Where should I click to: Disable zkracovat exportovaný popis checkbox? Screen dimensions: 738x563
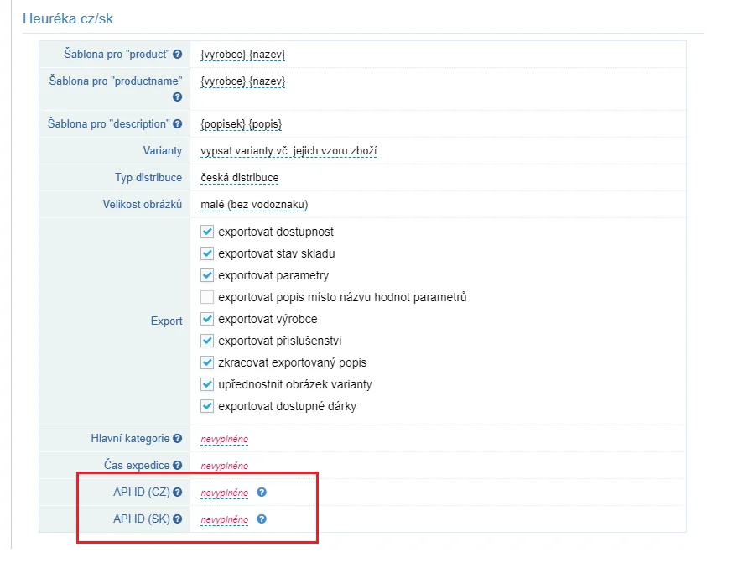(x=207, y=362)
